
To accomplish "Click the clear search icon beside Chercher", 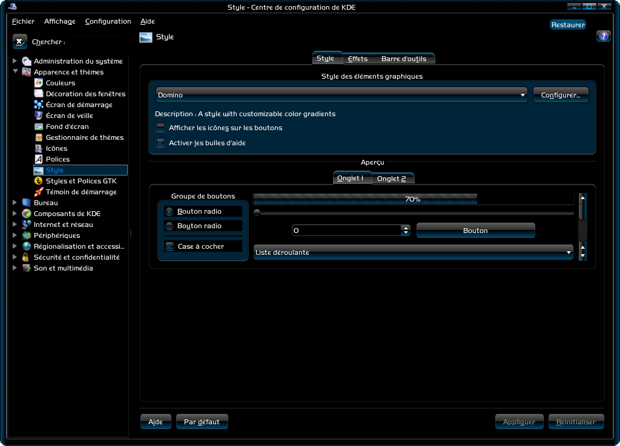I will 20,42.
